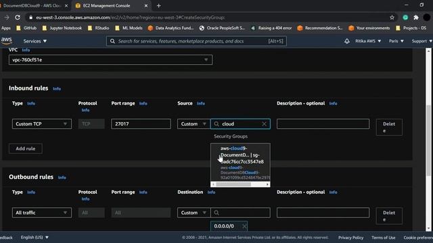Open the inbound Custom TCP type dropdown
Viewport: 433px width, 243px height.
pos(42,124)
